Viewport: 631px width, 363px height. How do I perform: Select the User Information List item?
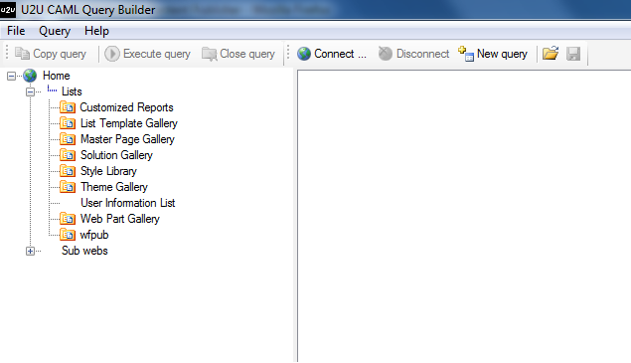point(128,203)
